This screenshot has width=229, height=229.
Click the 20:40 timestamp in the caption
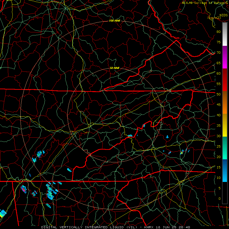(x=184, y=227)
